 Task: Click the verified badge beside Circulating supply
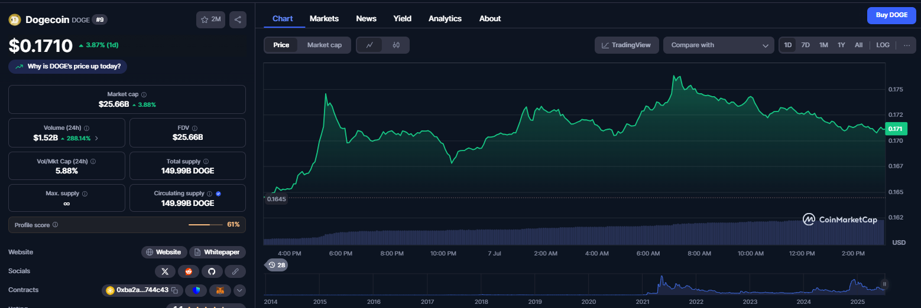tap(218, 194)
